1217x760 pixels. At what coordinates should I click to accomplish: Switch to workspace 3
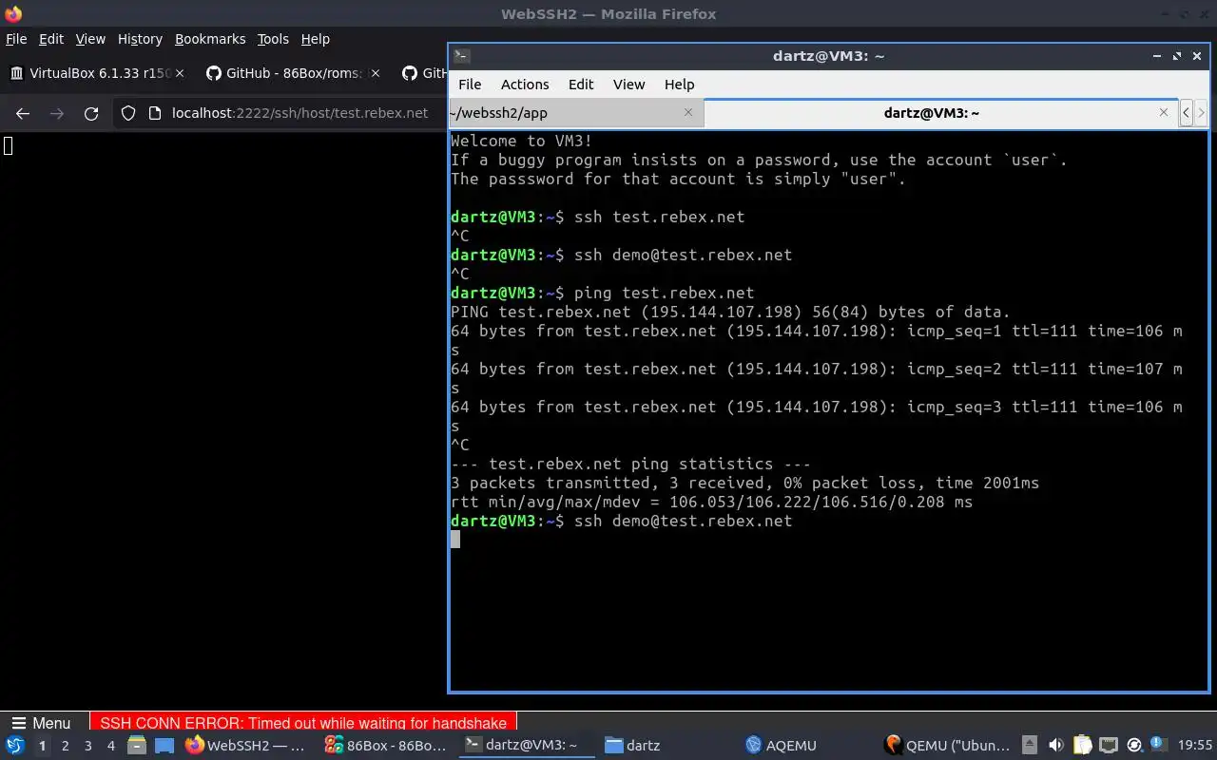pyautogui.click(x=87, y=746)
